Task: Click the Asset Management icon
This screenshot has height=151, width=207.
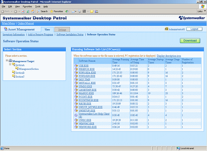Action: (x=6, y=29)
